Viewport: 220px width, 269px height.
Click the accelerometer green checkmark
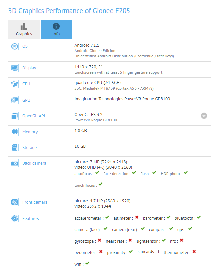pos(107,217)
